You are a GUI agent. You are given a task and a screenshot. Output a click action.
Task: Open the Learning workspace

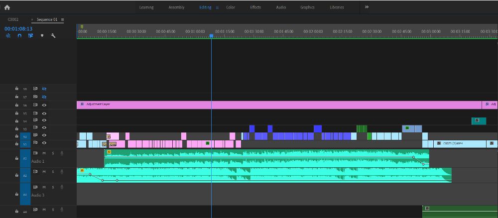click(146, 7)
